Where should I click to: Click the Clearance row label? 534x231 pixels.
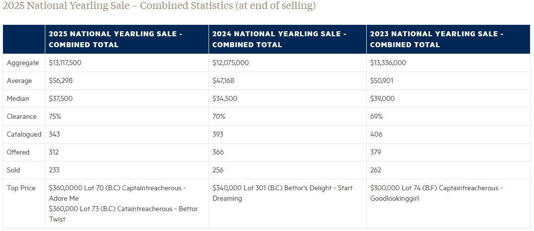pyautogui.click(x=22, y=117)
